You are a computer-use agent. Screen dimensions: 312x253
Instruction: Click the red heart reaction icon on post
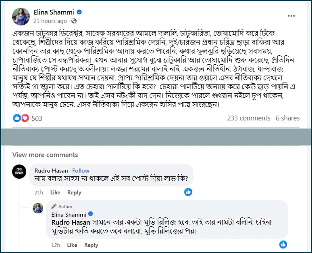(25, 118)
